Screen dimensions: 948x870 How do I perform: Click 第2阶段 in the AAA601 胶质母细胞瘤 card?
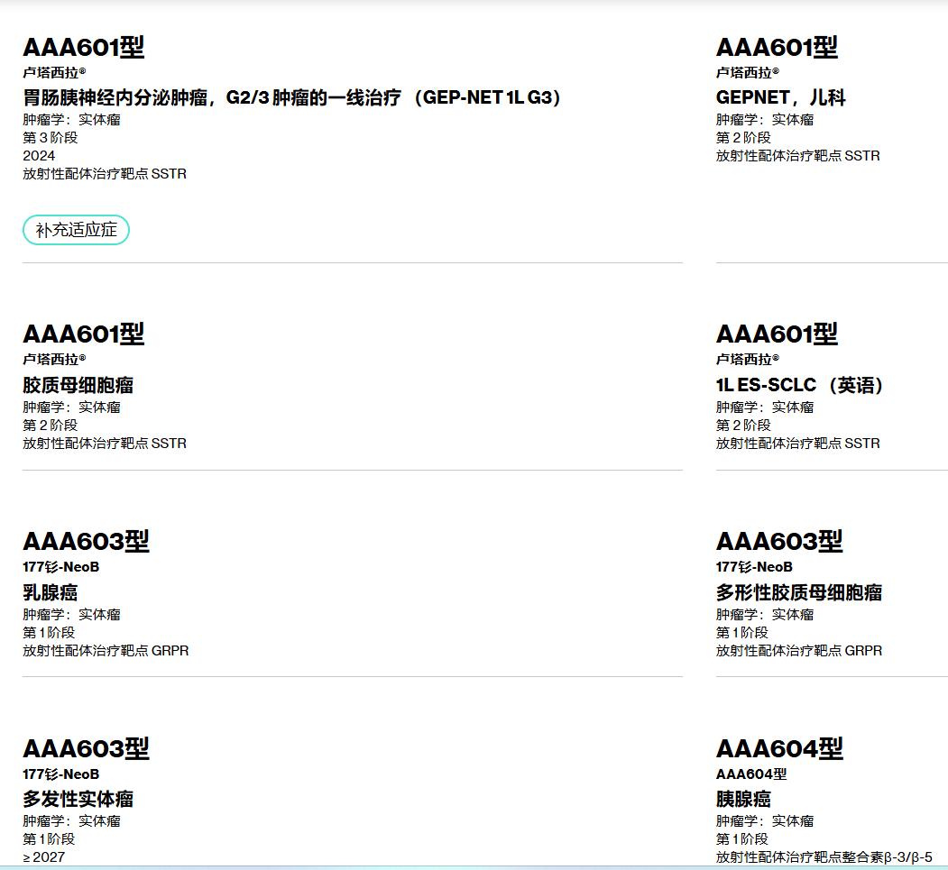[x=51, y=426]
